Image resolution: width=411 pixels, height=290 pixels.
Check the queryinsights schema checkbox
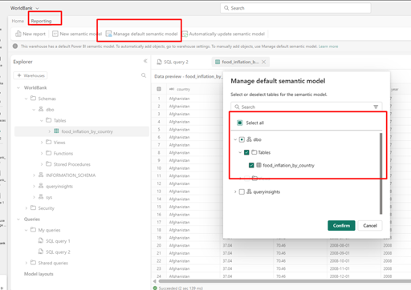pos(242,191)
